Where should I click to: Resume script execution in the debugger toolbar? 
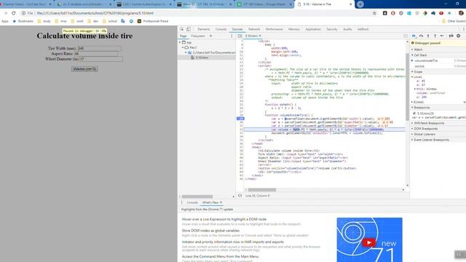[x=414, y=36]
